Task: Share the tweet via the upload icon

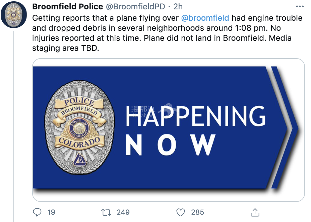Action: [255, 212]
